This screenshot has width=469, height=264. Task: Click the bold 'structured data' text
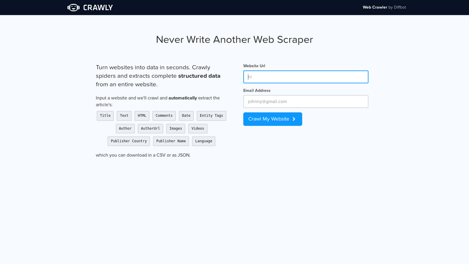[199, 76]
